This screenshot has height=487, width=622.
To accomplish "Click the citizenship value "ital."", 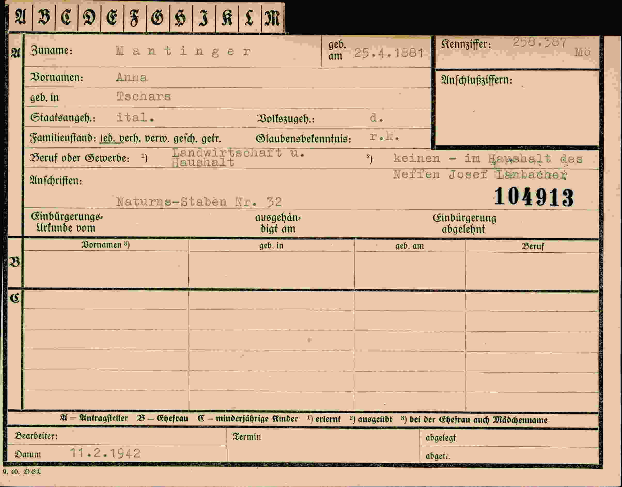I will tap(135, 117).
